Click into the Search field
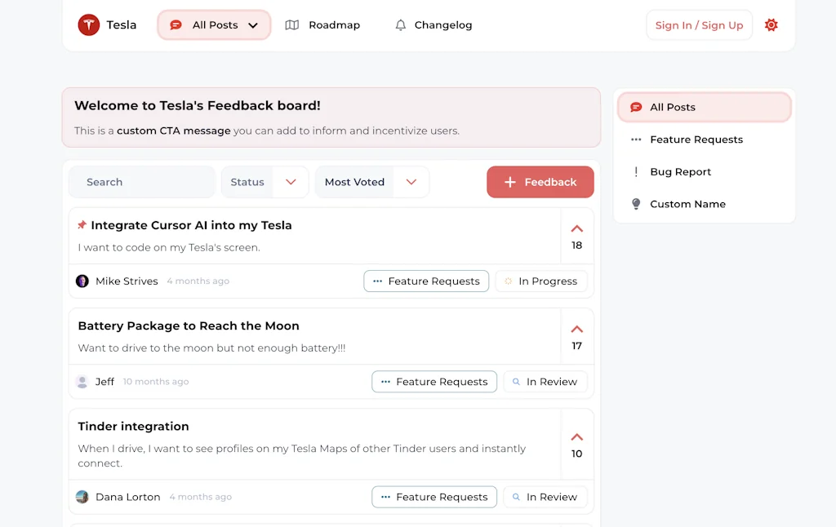This screenshot has width=836, height=527. (142, 182)
